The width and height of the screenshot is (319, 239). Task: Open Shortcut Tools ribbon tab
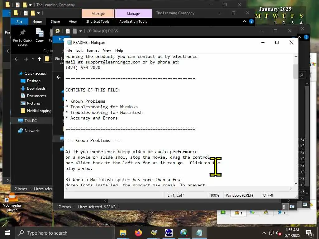click(98, 21)
